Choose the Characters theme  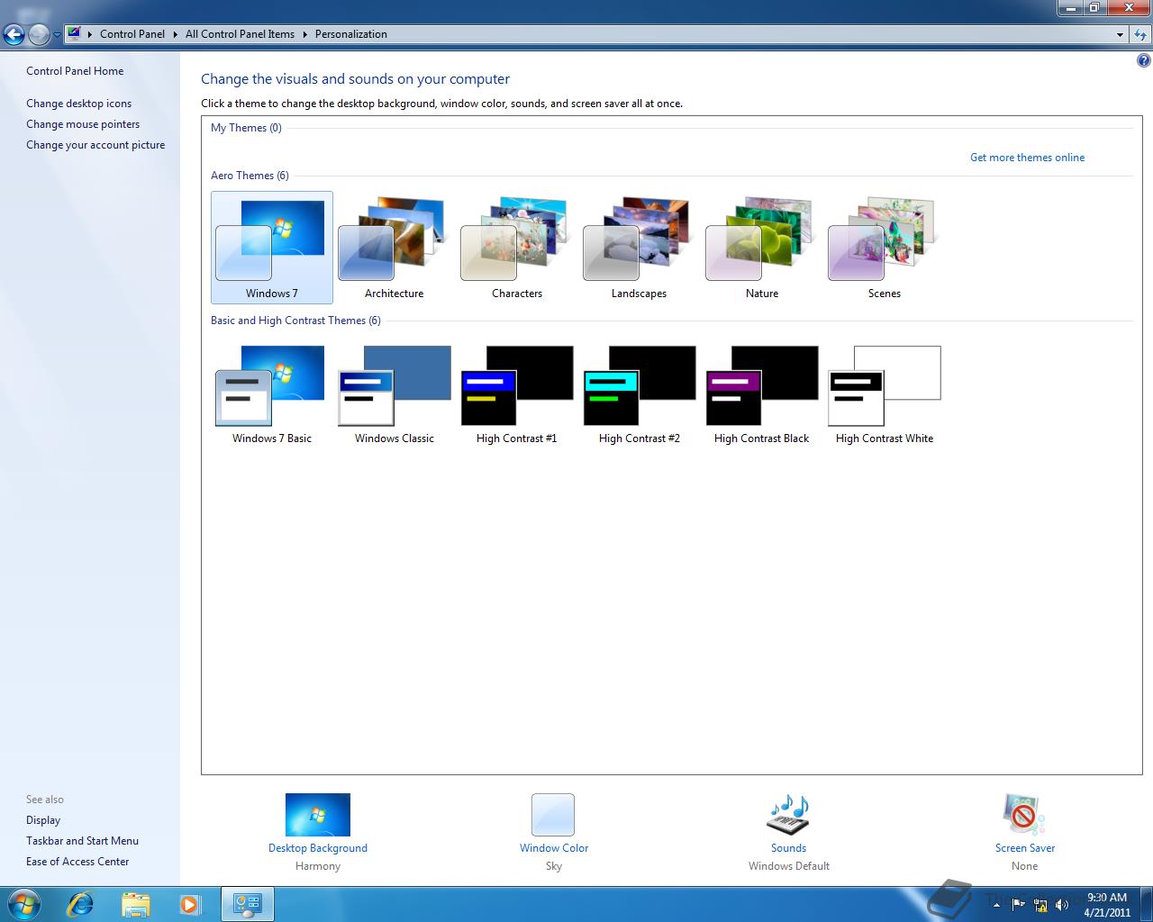tap(516, 248)
